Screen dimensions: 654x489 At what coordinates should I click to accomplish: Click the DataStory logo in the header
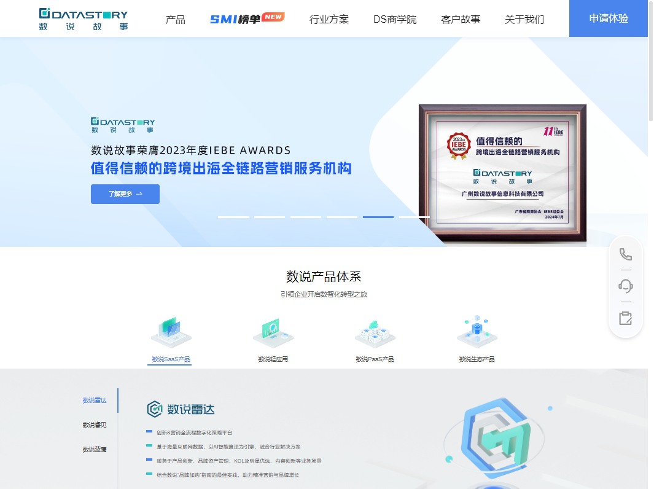point(84,19)
